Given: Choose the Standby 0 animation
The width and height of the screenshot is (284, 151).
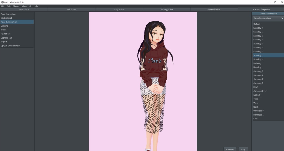Looking at the screenshot, I should coord(268,28).
